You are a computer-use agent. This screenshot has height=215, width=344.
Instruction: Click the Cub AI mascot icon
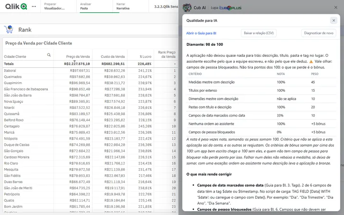(x=187, y=8)
